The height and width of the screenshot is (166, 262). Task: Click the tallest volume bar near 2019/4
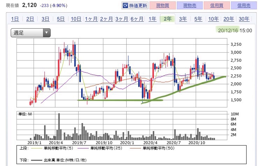(x=59, y=127)
